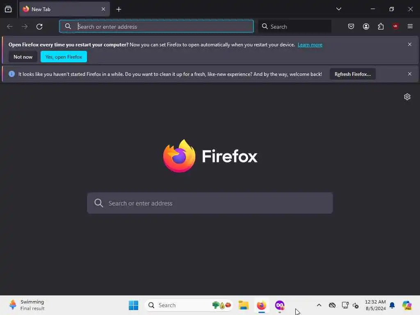Go forward with the forward arrow
The height and width of the screenshot is (315, 420).
pyautogui.click(x=25, y=27)
